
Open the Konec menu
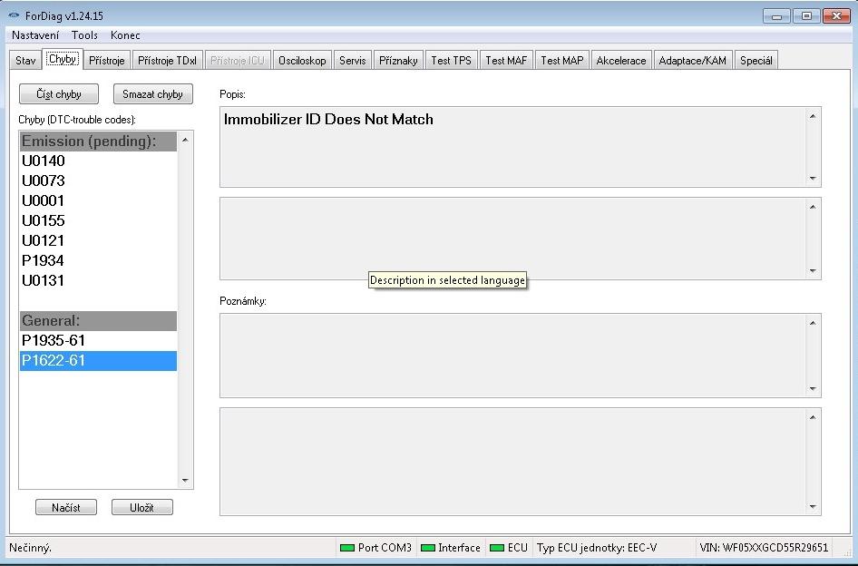[x=125, y=35]
